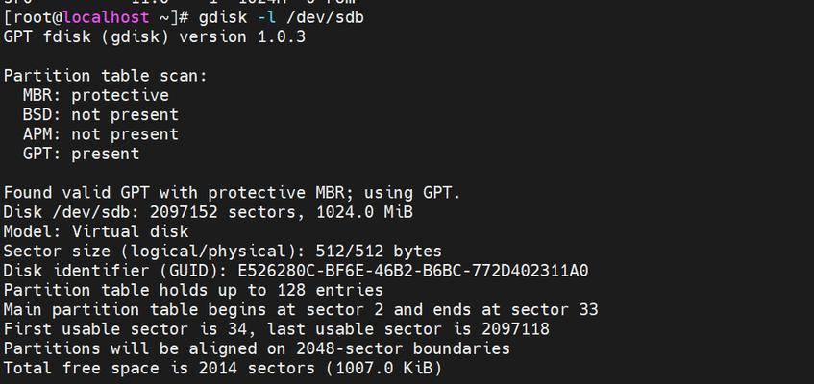Click the gdisk -l /dev/sdb command text

[282, 17]
